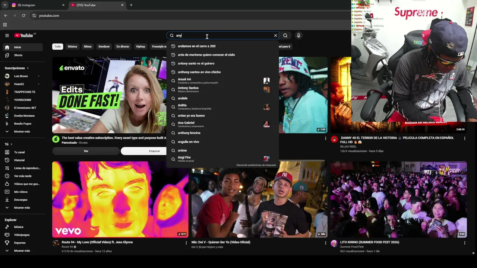Expand Suscripciones section
Image resolution: width=477 pixels, height=268 pixels.
pos(17,68)
